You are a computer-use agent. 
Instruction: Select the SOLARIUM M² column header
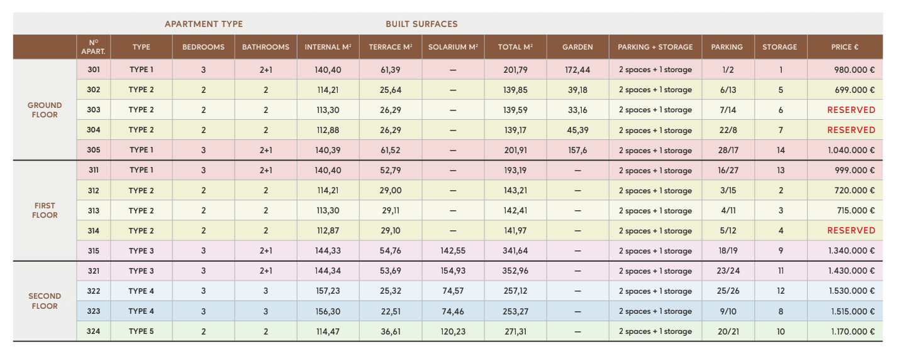[x=453, y=47]
